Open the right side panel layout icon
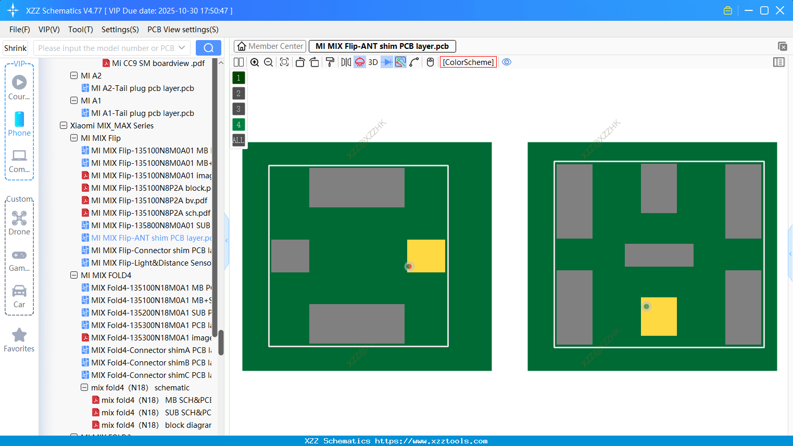Viewport: 793px width, 446px height. 779,62
